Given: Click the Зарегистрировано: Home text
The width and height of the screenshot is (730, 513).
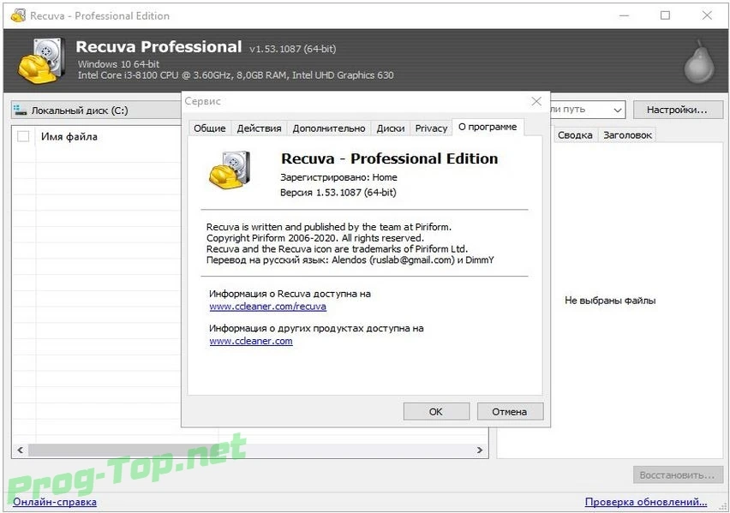Looking at the screenshot, I should [338, 177].
